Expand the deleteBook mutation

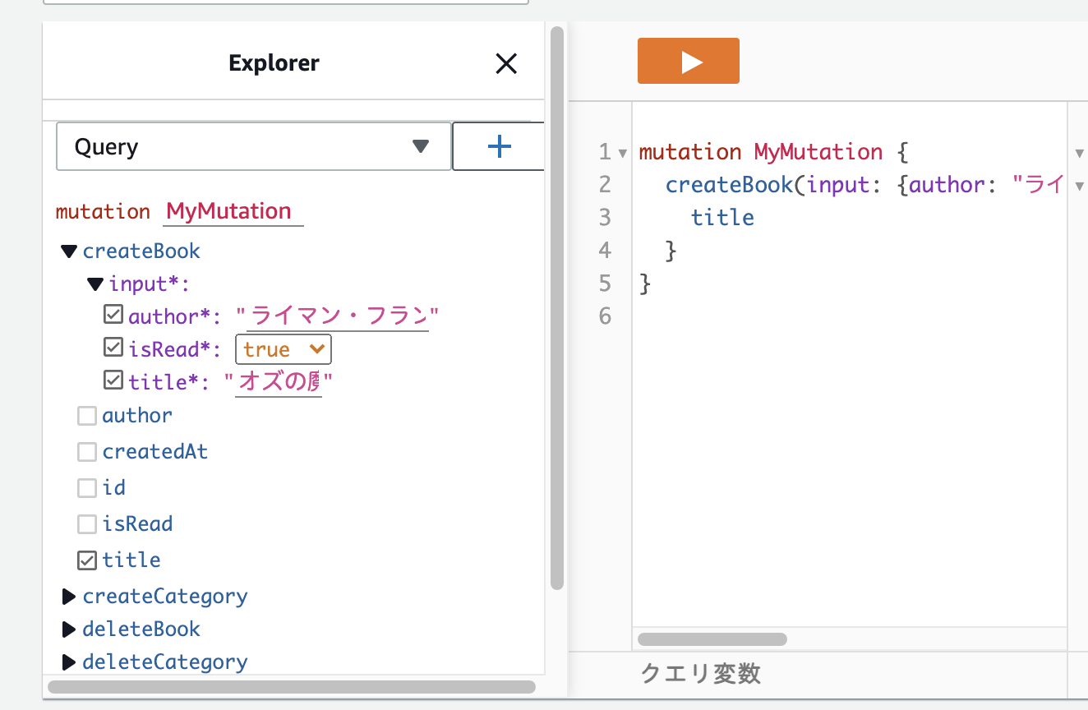69,629
